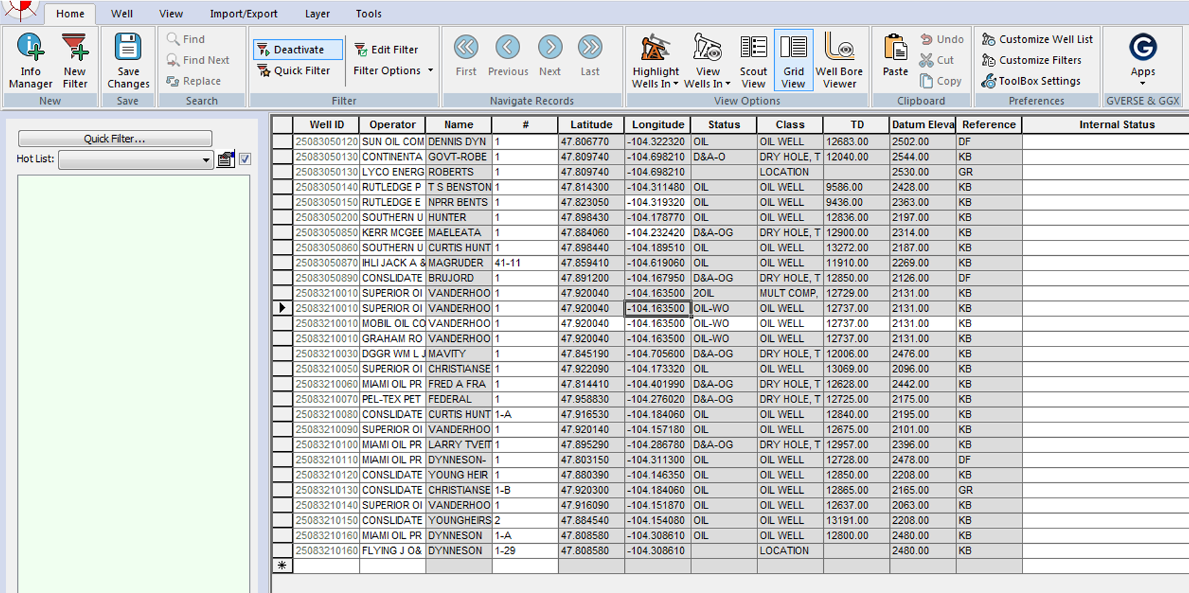Open the Replace tool
The image size is (1189, 593).
[194, 81]
